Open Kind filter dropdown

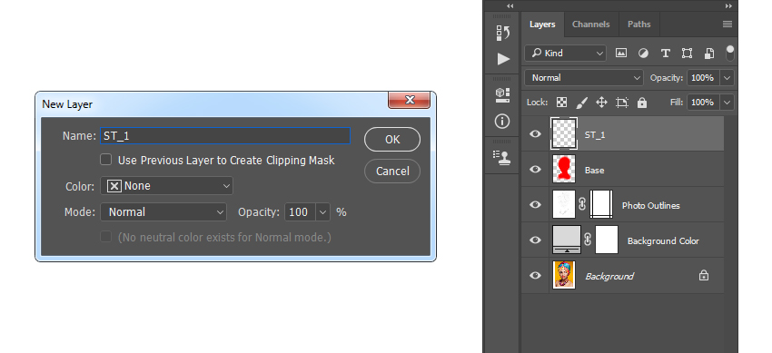click(x=565, y=54)
